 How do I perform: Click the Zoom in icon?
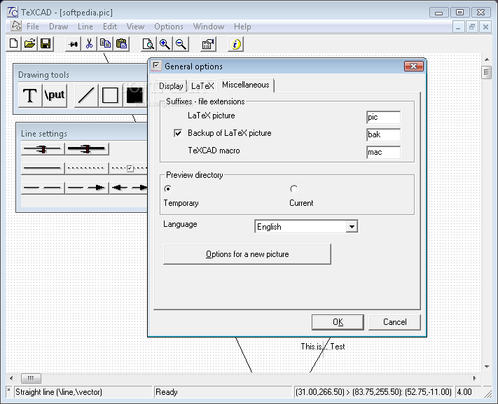tap(165, 44)
